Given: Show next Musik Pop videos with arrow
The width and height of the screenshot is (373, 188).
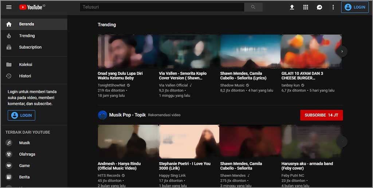Looking at the screenshot, I should coord(342,142).
